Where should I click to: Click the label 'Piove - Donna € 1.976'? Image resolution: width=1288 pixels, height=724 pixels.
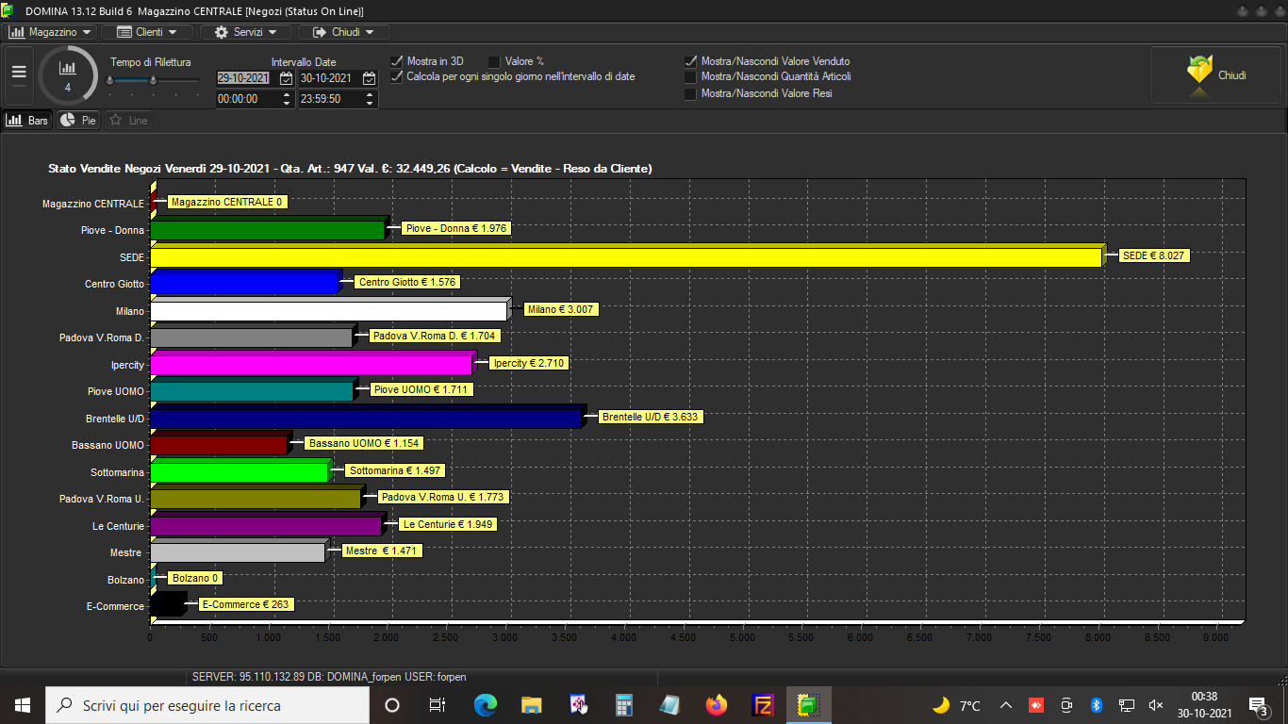tap(456, 228)
